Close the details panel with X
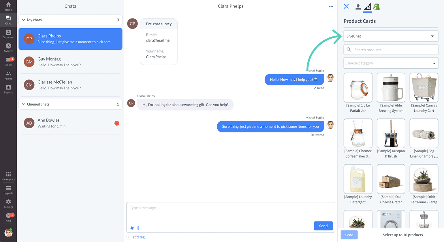This screenshot has height=242, width=444. 346,6
